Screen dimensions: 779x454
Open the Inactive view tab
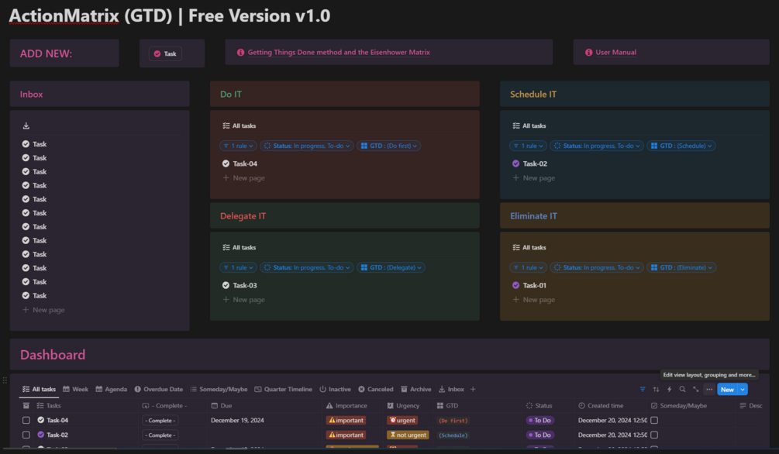(x=335, y=390)
